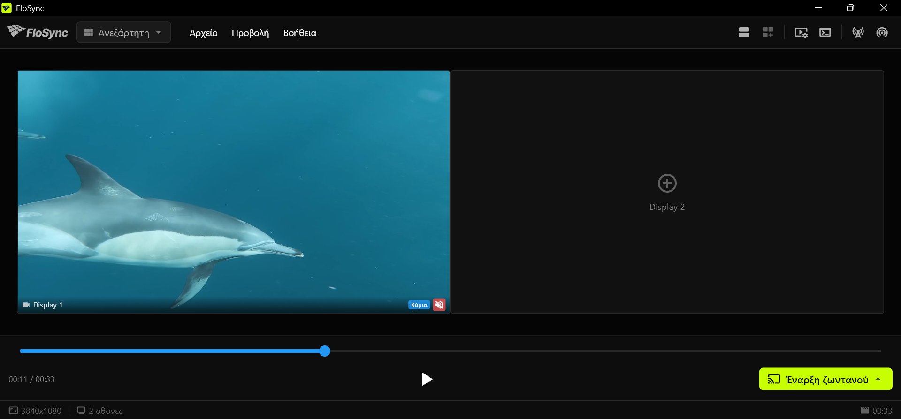This screenshot has height=419, width=901.
Task: Click the camera icon beside Display 1
Action: coord(26,305)
